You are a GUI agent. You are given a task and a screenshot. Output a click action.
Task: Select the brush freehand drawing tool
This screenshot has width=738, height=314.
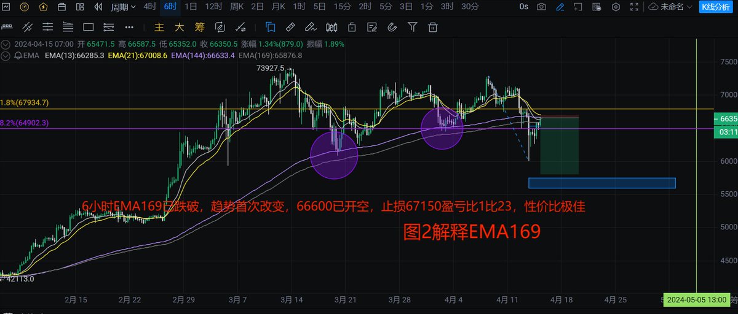[311, 28]
